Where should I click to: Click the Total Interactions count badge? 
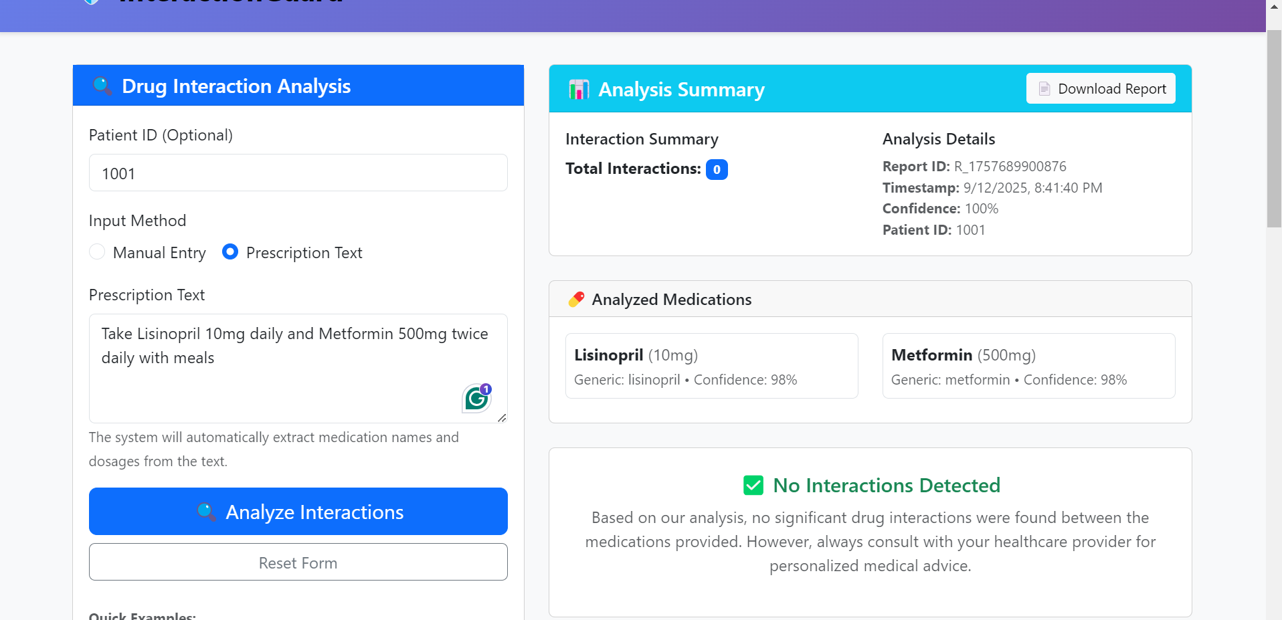717,170
